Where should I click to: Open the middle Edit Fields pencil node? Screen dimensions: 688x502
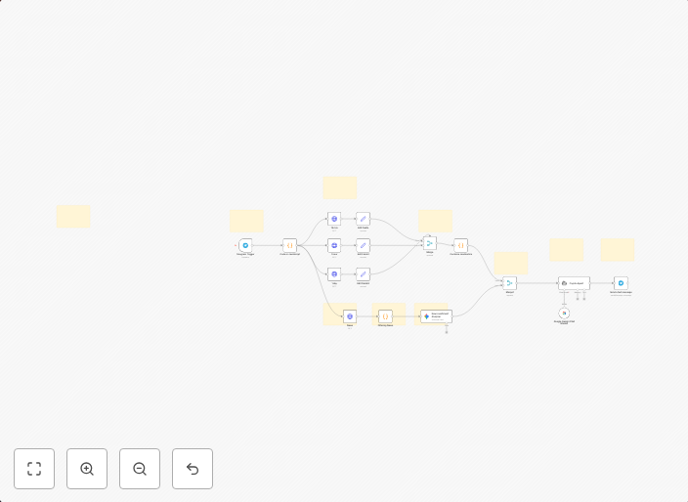click(x=364, y=245)
